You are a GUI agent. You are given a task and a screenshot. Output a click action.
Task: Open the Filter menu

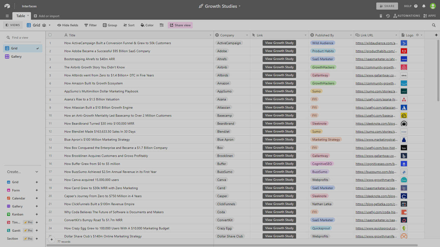[x=90, y=25]
